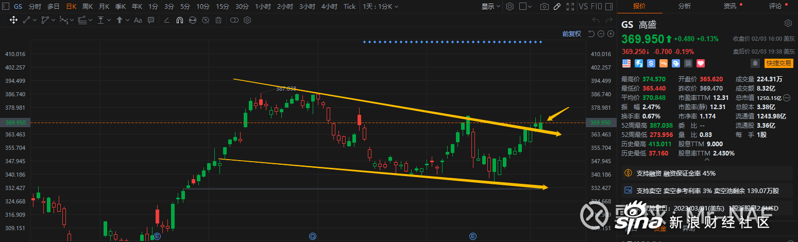The image size is (798, 242).
Task: Zoom in chart with plus icon
Action: [610, 34]
